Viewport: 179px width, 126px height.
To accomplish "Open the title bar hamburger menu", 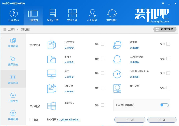I will [x=163, y=3].
